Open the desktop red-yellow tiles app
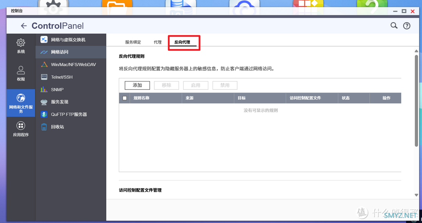 [x=308, y=7]
